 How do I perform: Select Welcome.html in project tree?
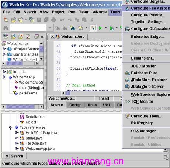pos(25,60)
